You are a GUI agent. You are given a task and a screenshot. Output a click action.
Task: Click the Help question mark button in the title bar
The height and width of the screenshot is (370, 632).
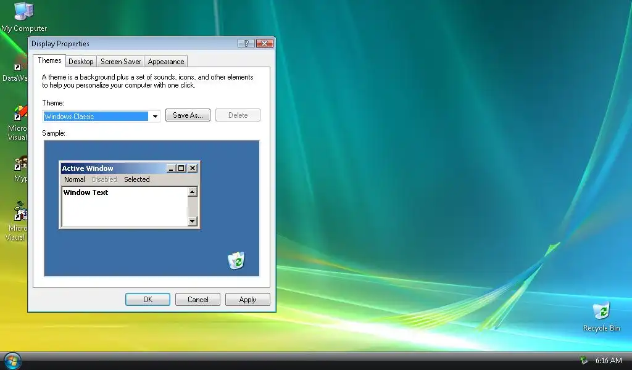tap(246, 43)
